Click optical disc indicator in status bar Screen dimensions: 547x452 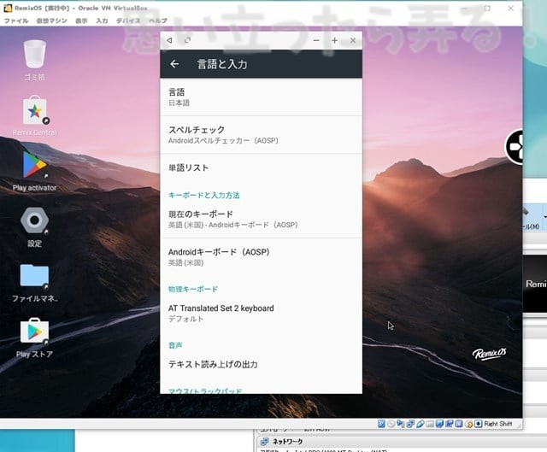pyautogui.click(x=391, y=424)
